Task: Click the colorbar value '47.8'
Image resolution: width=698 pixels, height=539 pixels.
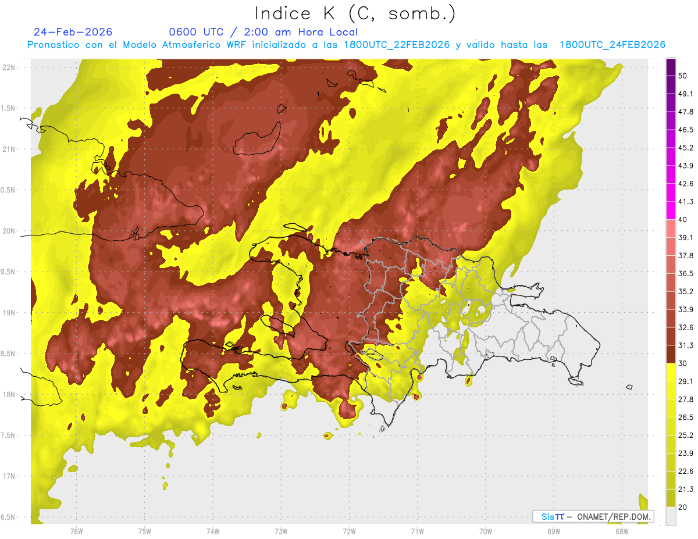Action: (x=686, y=112)
